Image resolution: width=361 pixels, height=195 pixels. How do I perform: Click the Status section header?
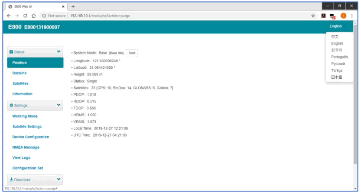pos(35,52)
